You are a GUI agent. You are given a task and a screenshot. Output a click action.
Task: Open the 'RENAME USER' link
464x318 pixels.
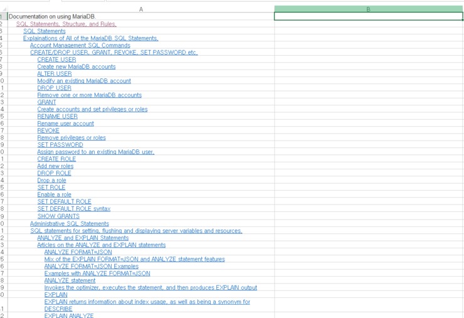pyautogui.click(x=58, y=117)
